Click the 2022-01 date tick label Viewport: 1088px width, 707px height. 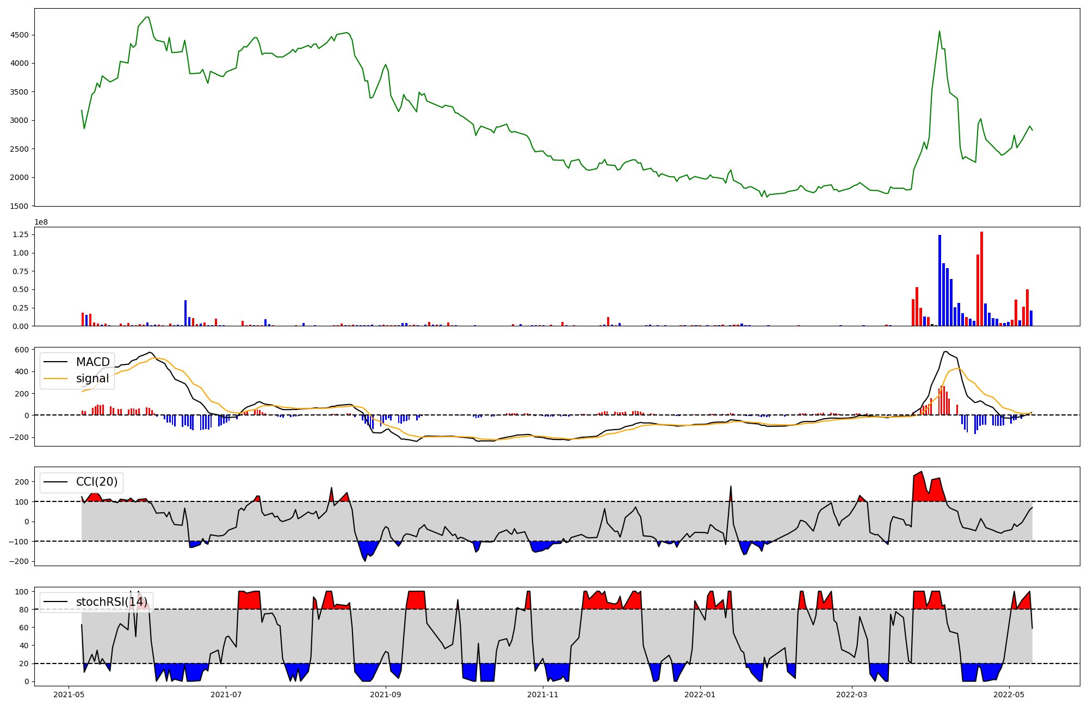700,694
